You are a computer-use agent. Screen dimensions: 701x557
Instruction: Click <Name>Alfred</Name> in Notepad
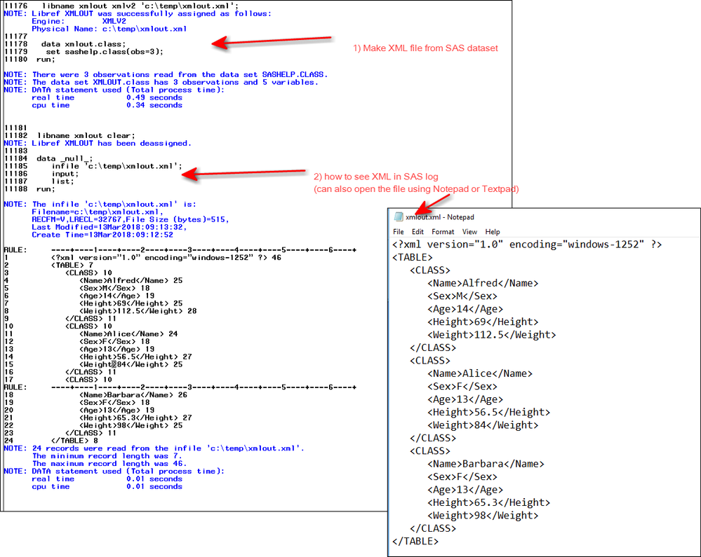(x=482, y=284)
